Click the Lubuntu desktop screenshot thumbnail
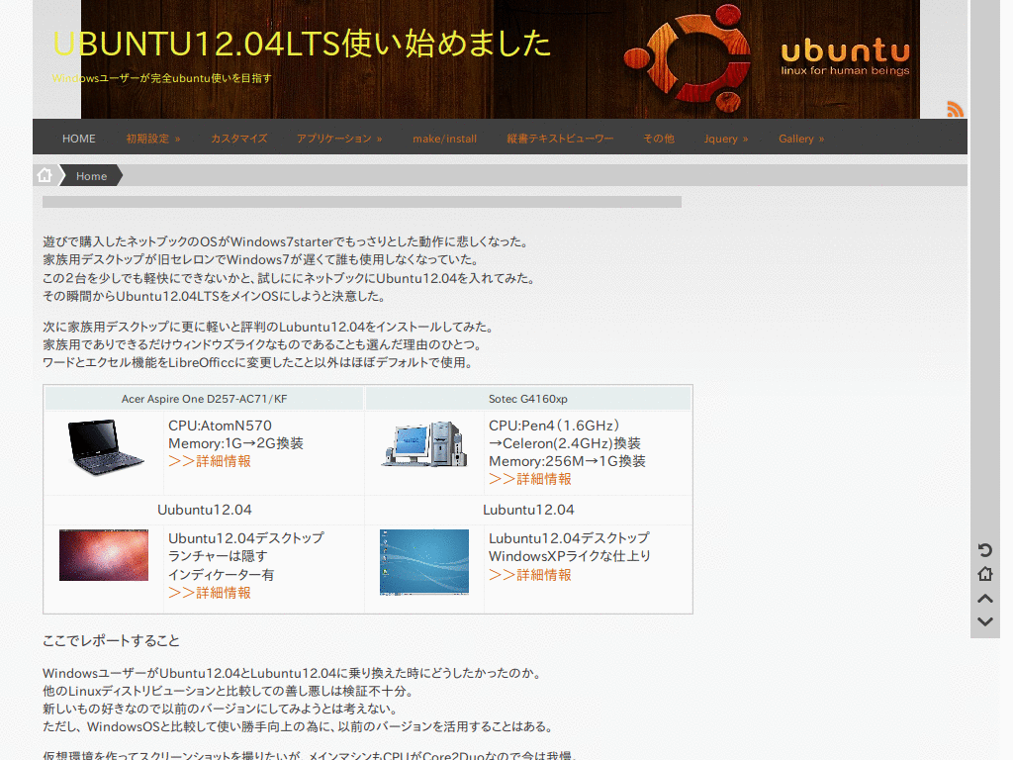 (423, 562)
